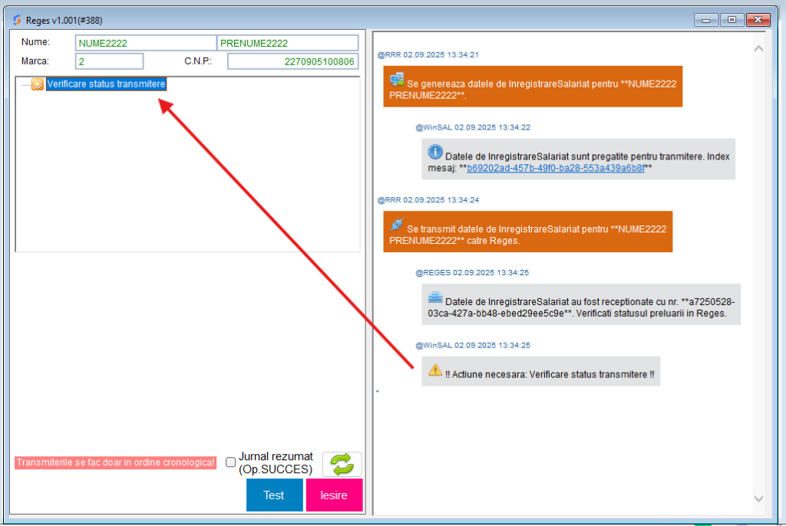Viewport: 786px width, 526px height.
Task: Click the '@RRR 02.09.2025 13:34:24' timestamp
Action: [428, 200]
